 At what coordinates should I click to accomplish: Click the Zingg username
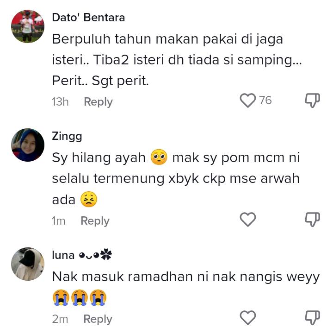coord(67,136)
